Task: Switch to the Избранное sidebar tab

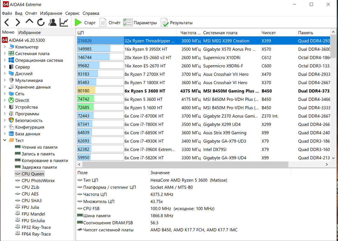Action: point(29,33)
